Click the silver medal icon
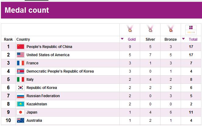 point(150,29)
